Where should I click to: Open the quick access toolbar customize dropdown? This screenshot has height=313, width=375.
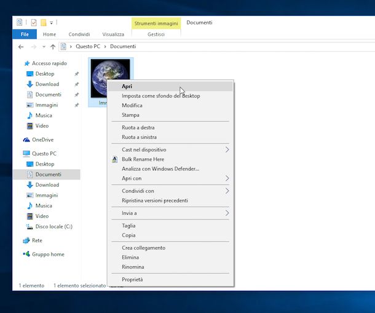51,23
